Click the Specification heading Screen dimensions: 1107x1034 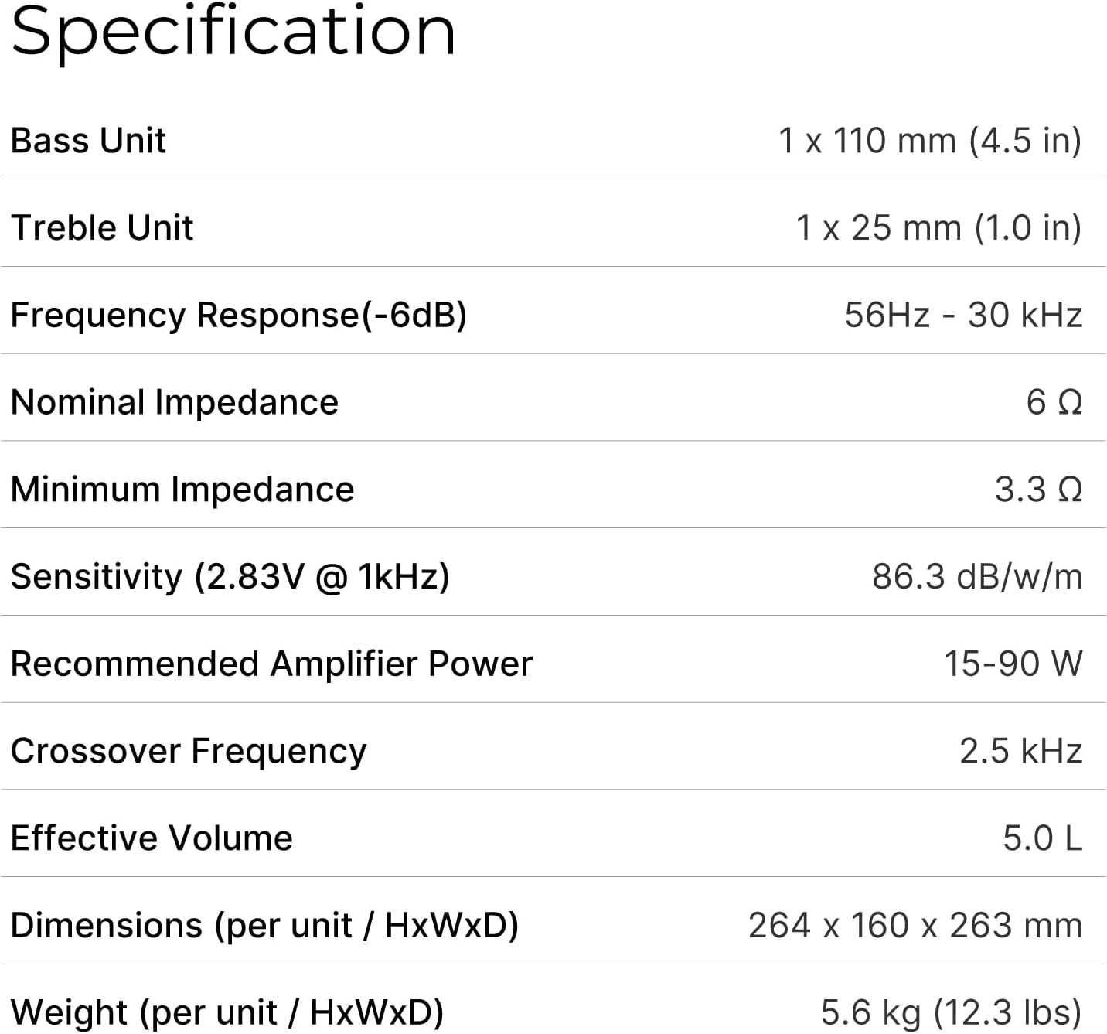[233, 31]
